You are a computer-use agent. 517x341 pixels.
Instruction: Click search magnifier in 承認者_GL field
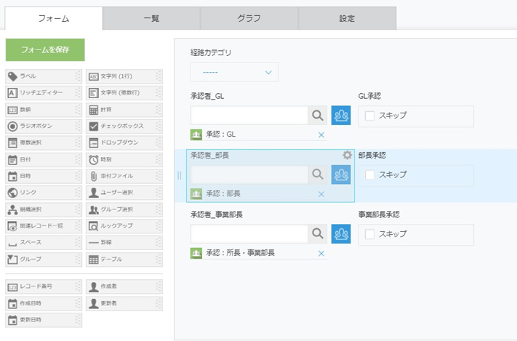[x=318, y=116]
